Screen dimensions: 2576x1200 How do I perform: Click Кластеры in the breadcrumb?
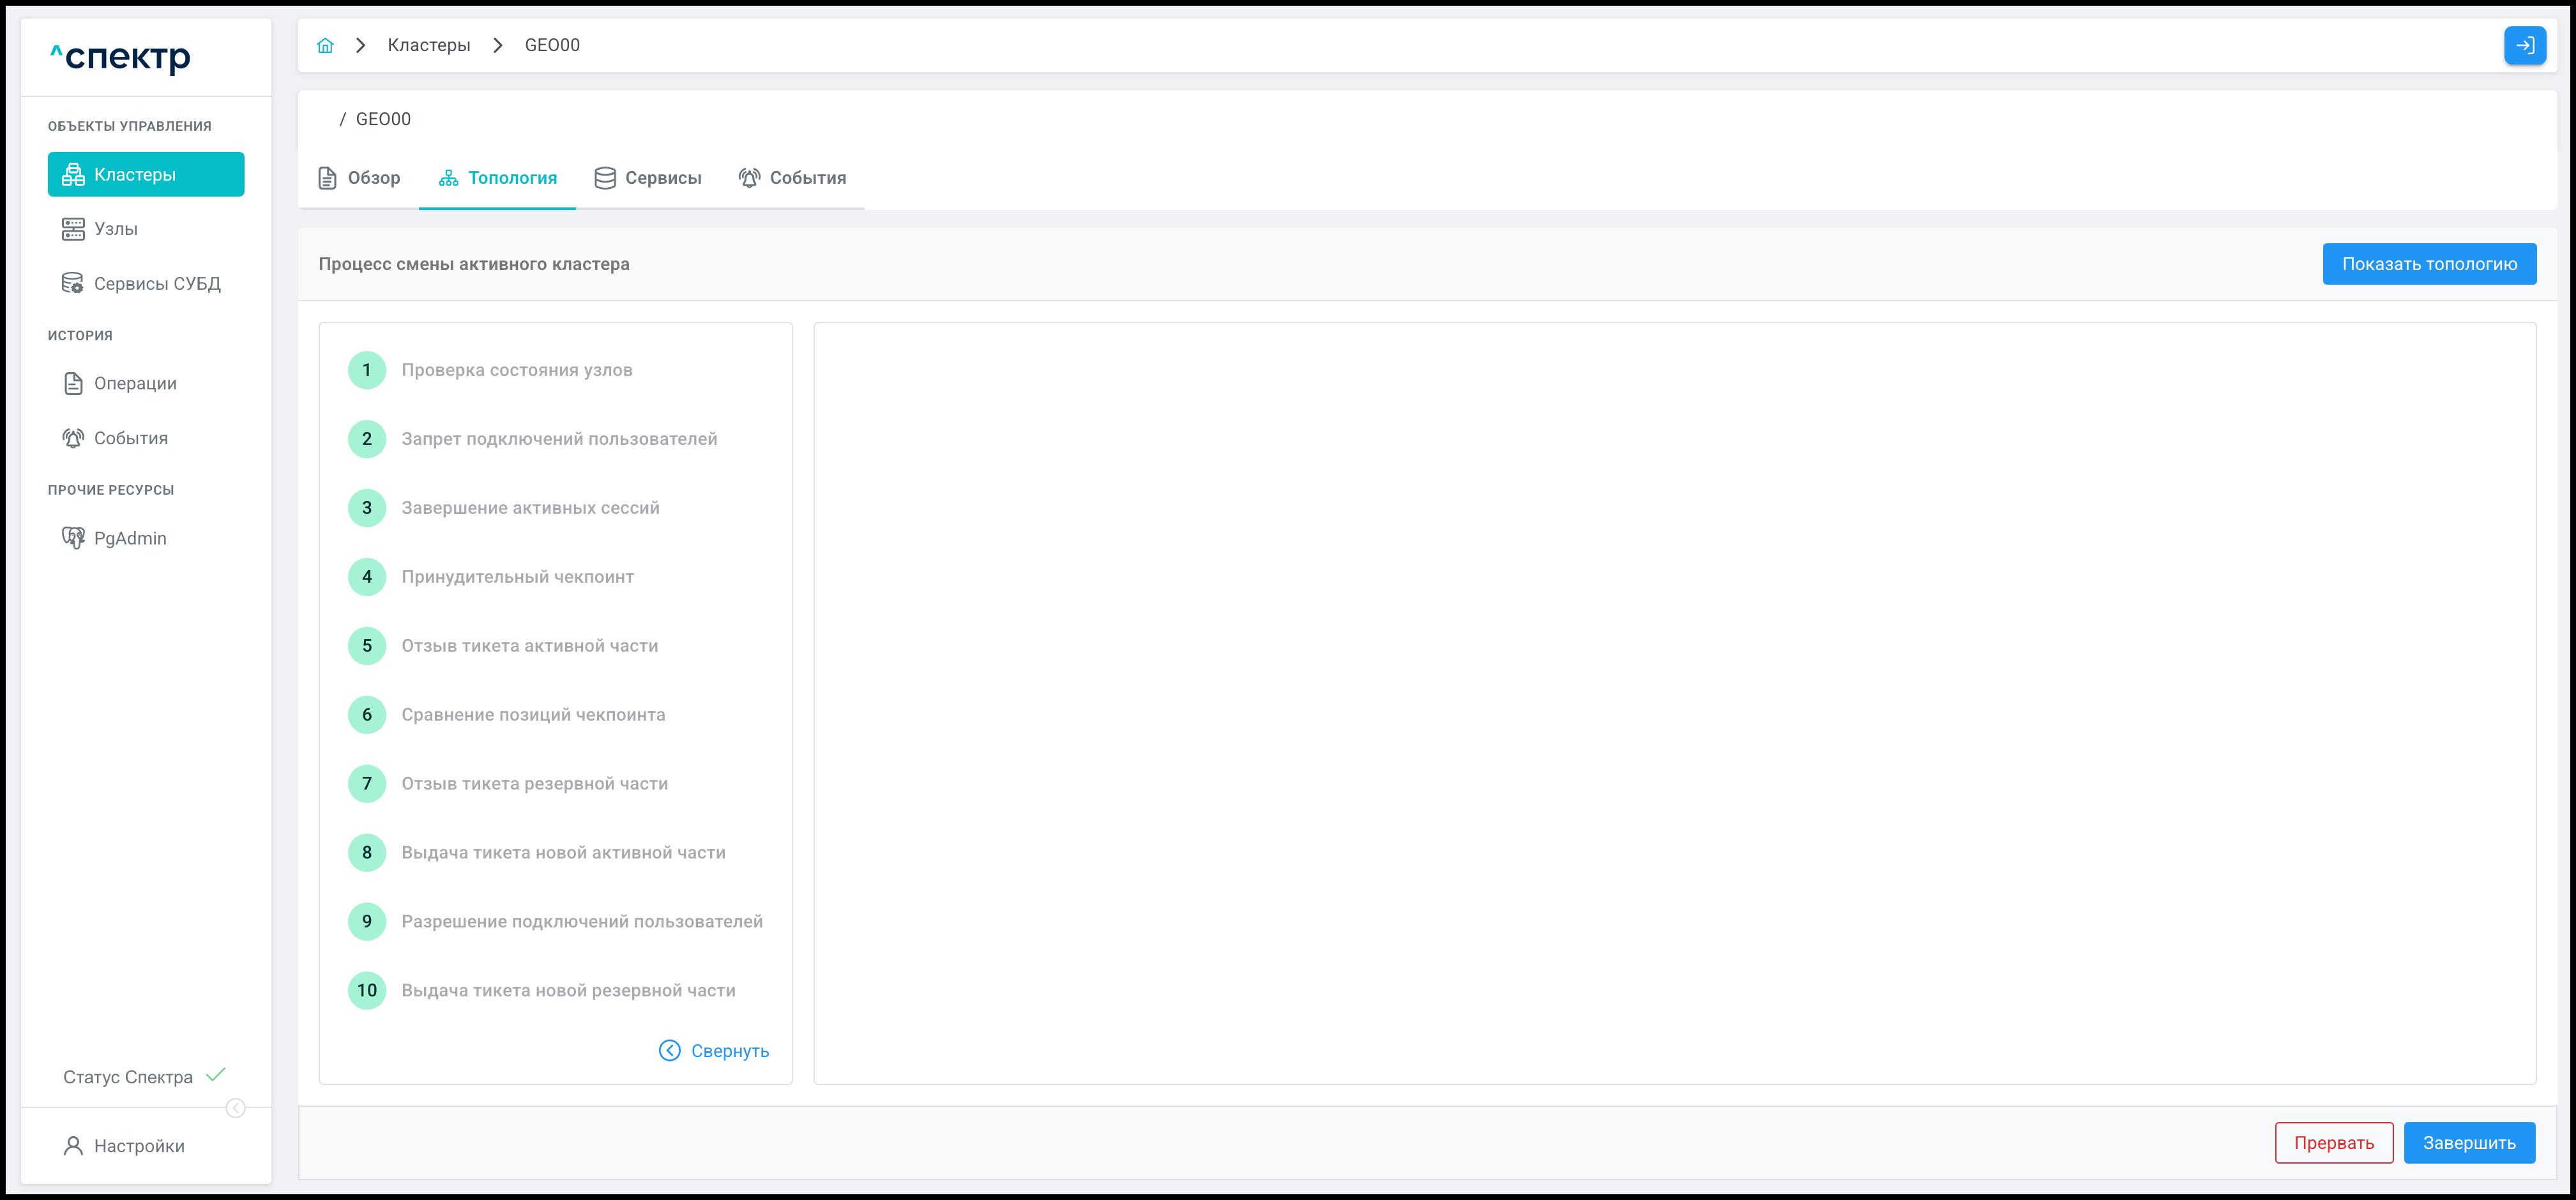point(428,46)
